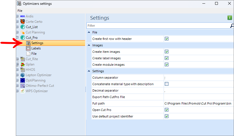Screen dimensions: 234x136
Task: Expand the Cut Planning tree node
Action: tap(17, 32)
